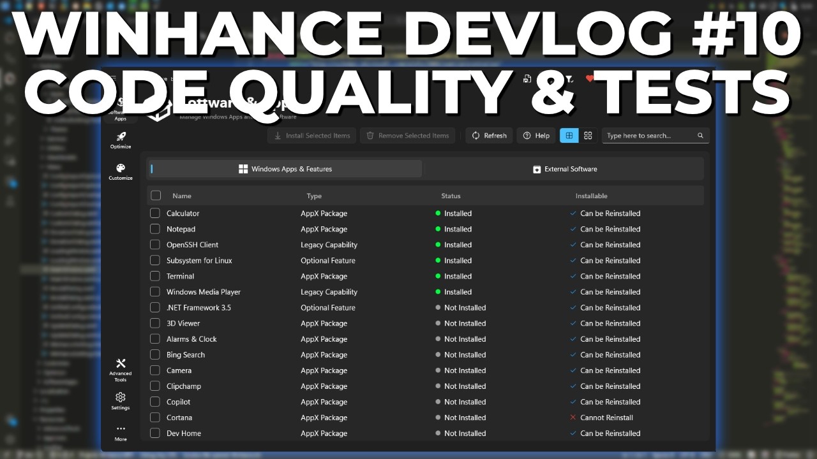Check the Clipchamp checkbox
This screenshot has width=817, height=459.
[x=155, y=386]
